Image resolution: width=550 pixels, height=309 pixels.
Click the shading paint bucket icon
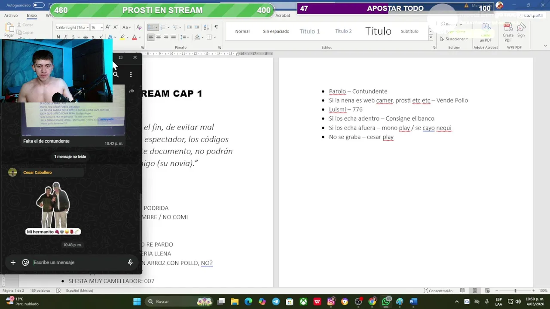tap(197, 37)
